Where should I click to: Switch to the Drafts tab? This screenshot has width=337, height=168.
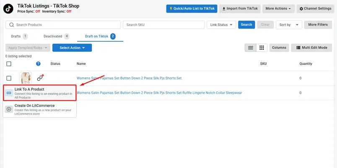point(19,36)
